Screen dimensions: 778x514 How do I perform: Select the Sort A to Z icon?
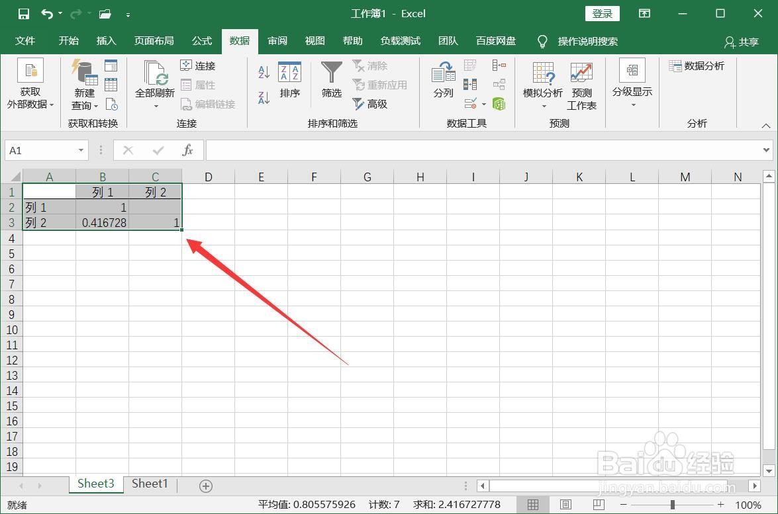tap(263, 71)
